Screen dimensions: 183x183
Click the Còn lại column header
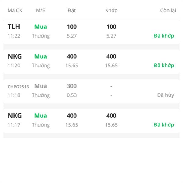168,10
